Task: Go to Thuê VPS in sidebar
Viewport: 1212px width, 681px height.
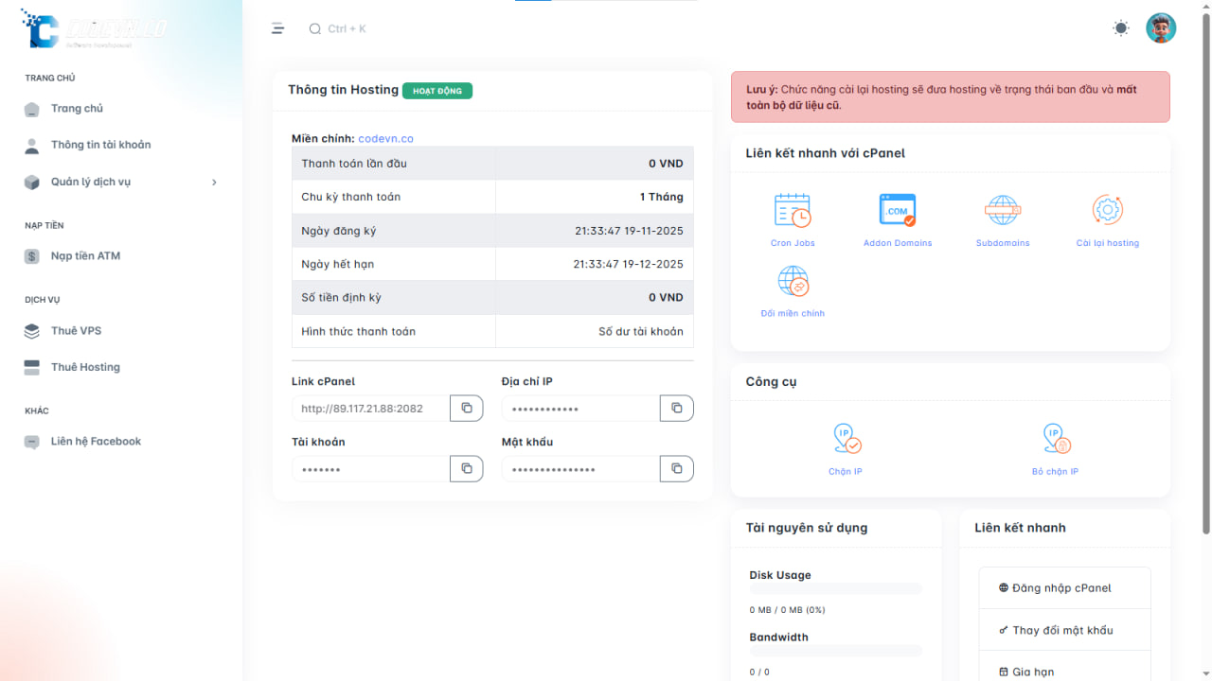Action: tap(76, 331)
